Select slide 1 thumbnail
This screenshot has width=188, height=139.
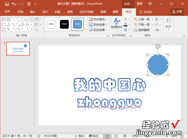(18, 49)
